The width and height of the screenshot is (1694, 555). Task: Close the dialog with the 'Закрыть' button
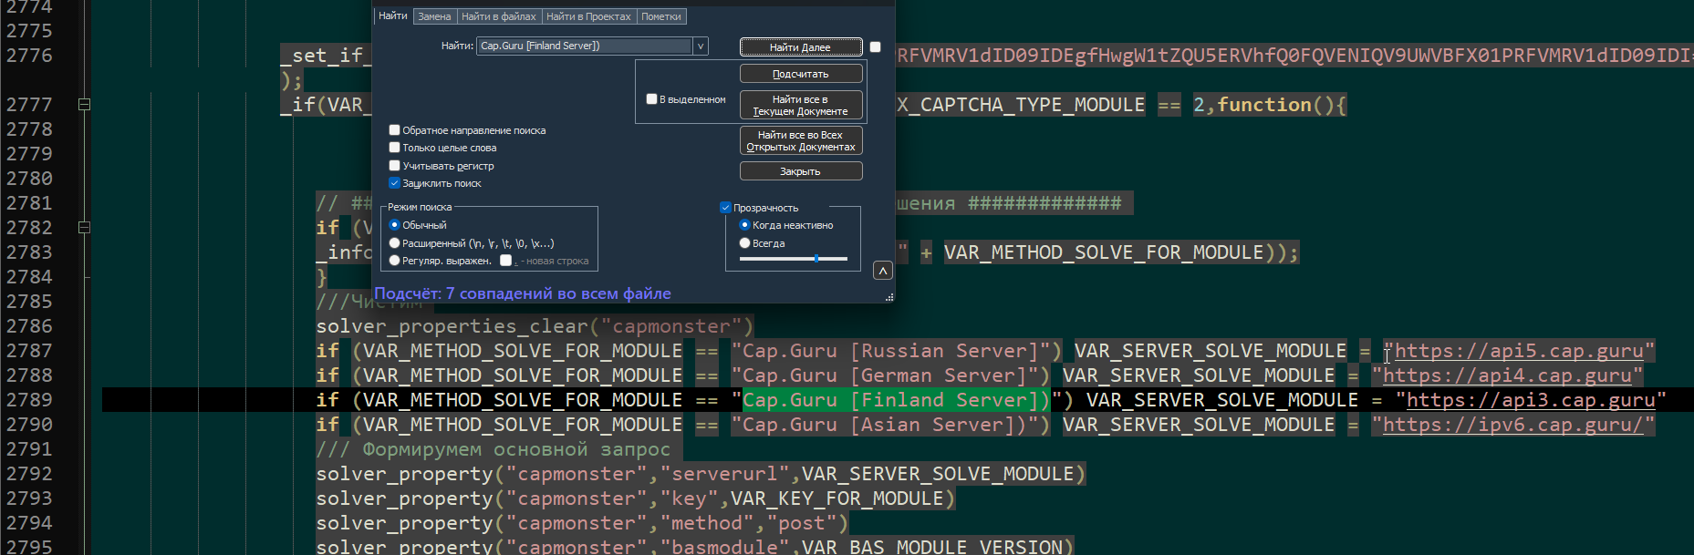tap(800, 171)
